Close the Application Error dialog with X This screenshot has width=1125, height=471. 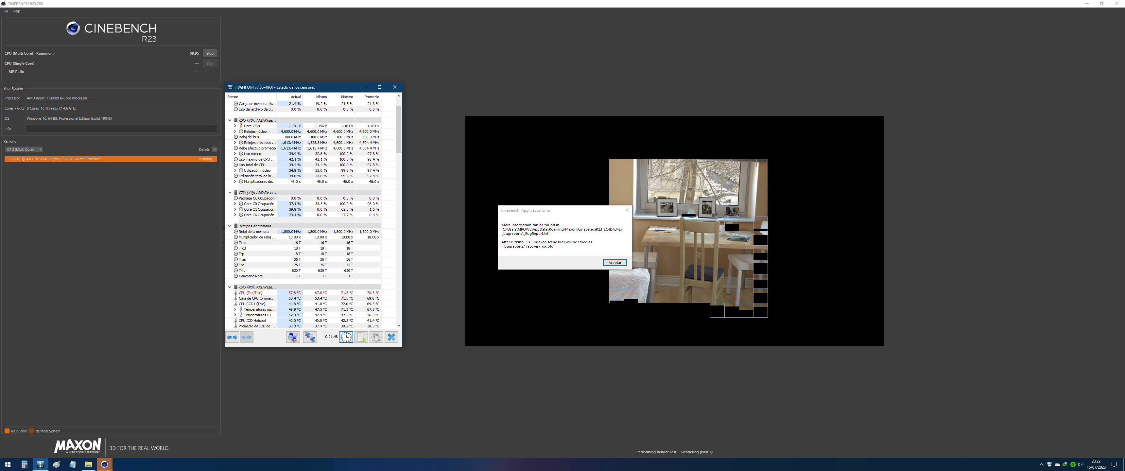coord(627,210)
